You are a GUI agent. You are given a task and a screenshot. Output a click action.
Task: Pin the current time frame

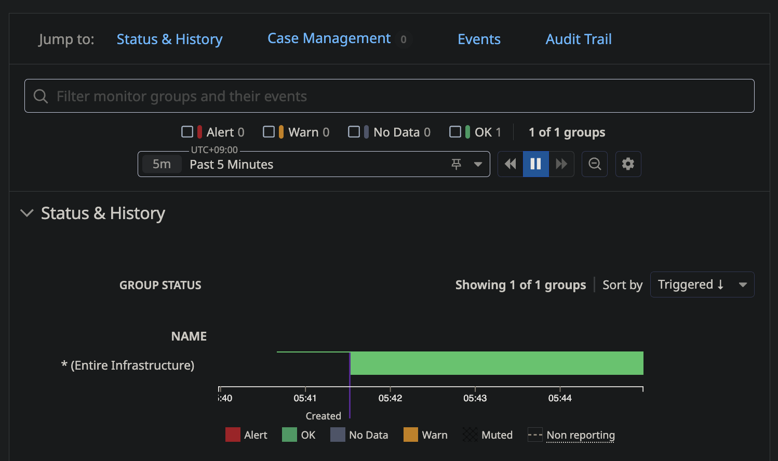pos(456,164)
